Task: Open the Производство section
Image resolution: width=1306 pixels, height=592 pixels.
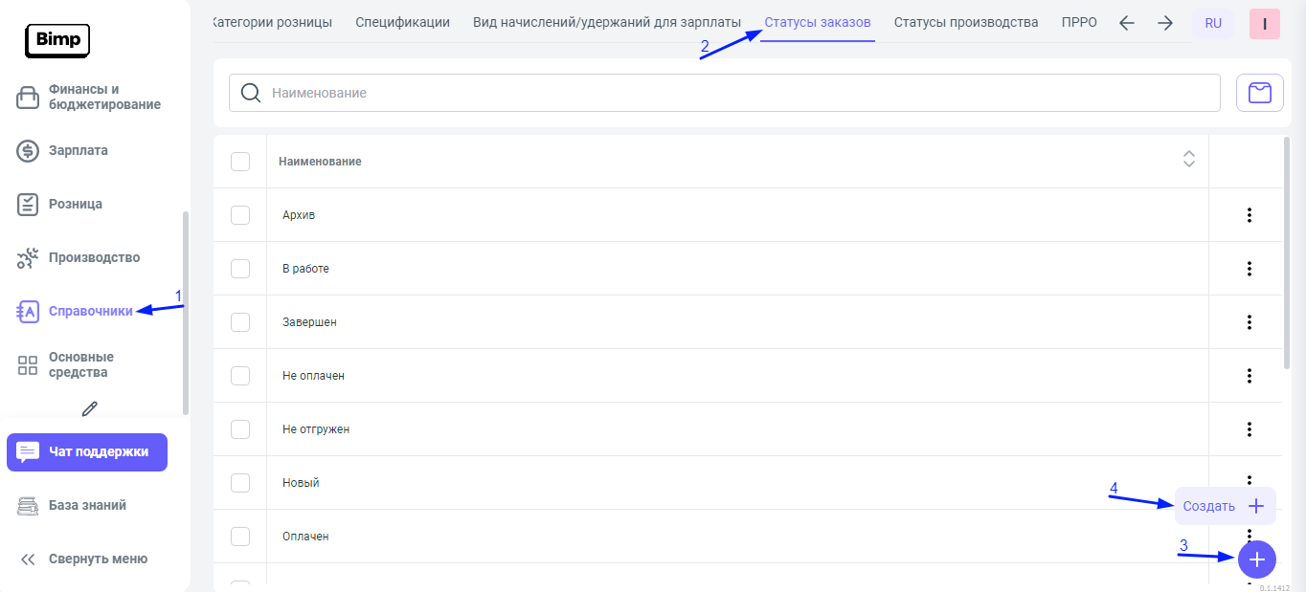Action: [94, 257]
